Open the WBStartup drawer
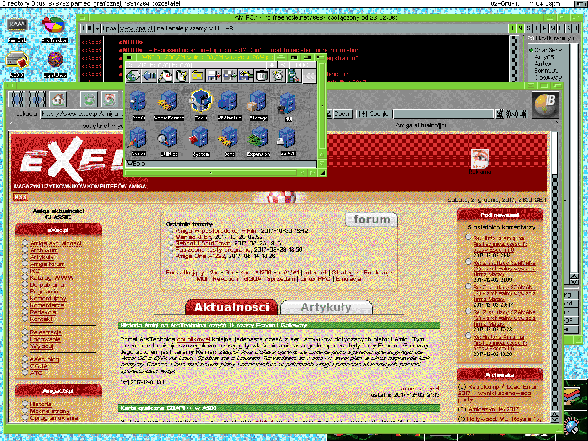 pyautogui.click(x=229, y=106)
